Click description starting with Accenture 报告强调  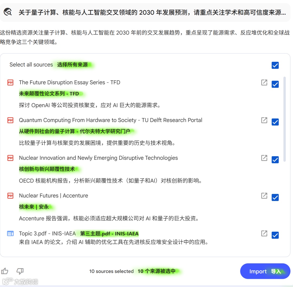[109, 218]
